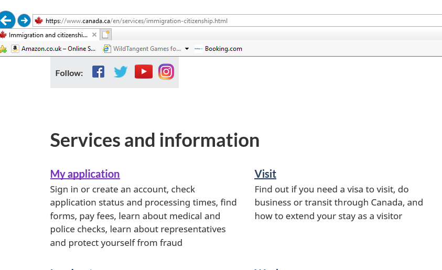Open the Amazon.co.uk favorites bookmark
The width and height of the screenshot is (442, 270).
[x=53, y=49]
